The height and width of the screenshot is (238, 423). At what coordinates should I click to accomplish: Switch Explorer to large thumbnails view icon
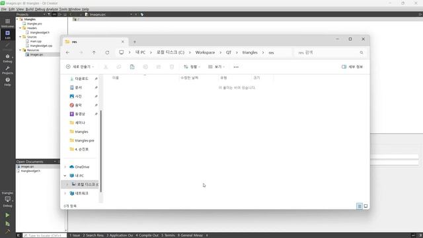(x=365, y=206)
